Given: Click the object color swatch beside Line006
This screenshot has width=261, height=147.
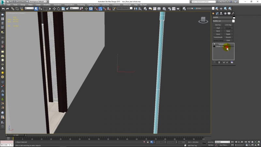Looking at the screenshot, I should pyautogui.click(x=234, y=17).
